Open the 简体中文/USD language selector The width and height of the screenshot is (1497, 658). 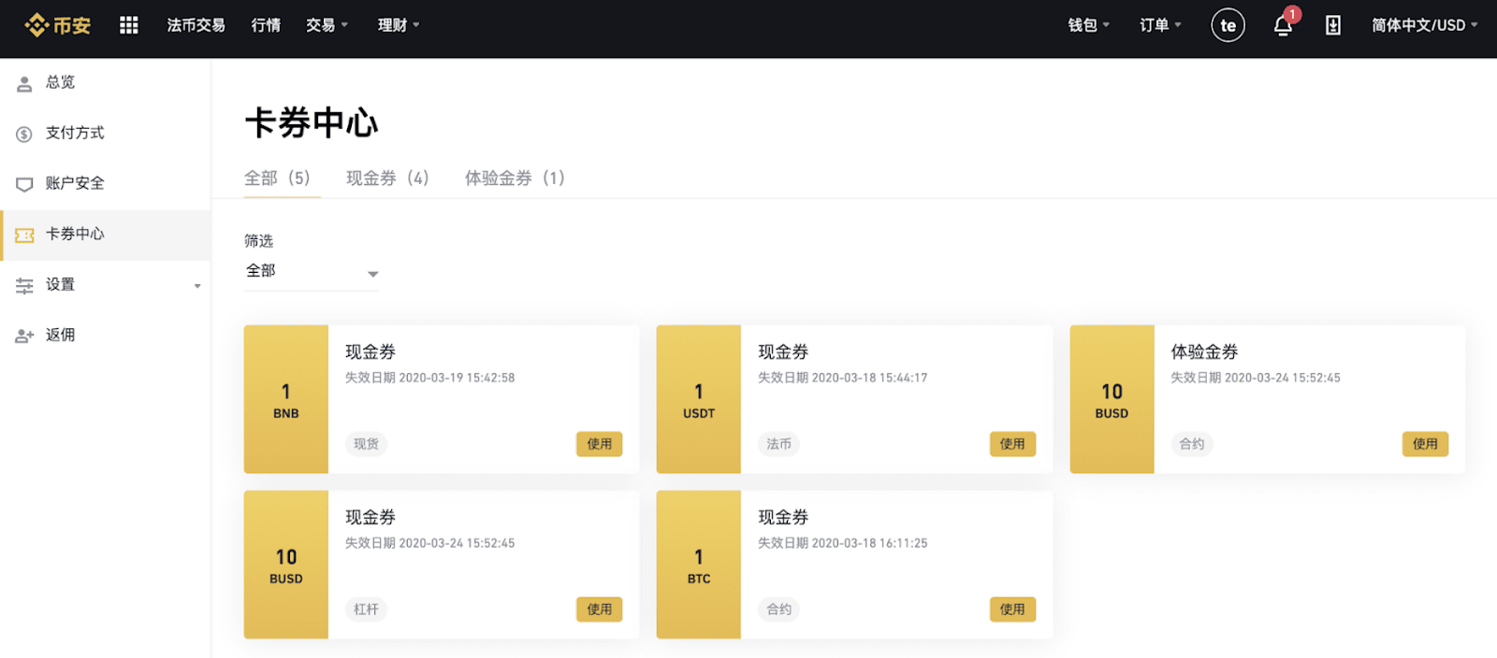coord(1424,25)
